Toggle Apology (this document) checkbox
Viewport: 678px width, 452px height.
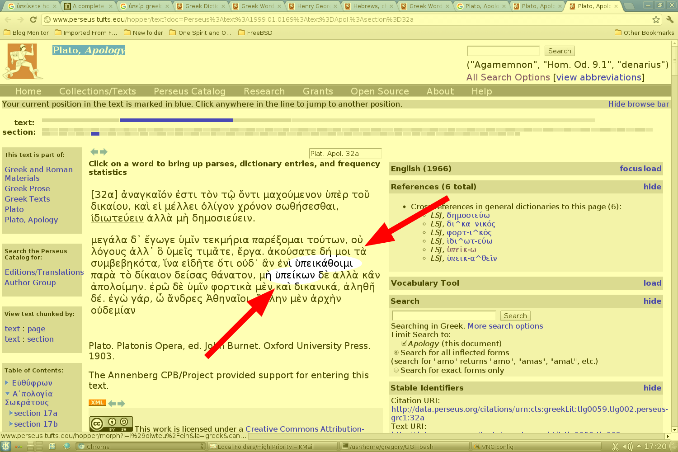pos(404,344)
